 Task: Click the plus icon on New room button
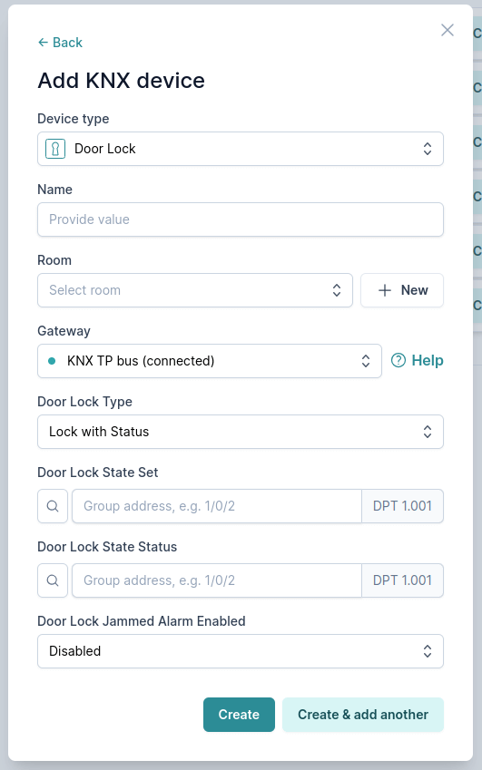385,290
